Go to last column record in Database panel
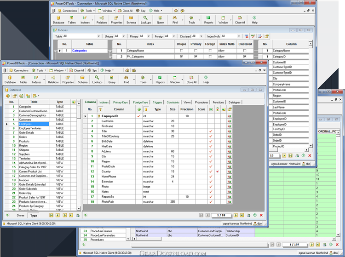This screenshot has width=345, height=257. pyautogui.click(x=242, y=215)
